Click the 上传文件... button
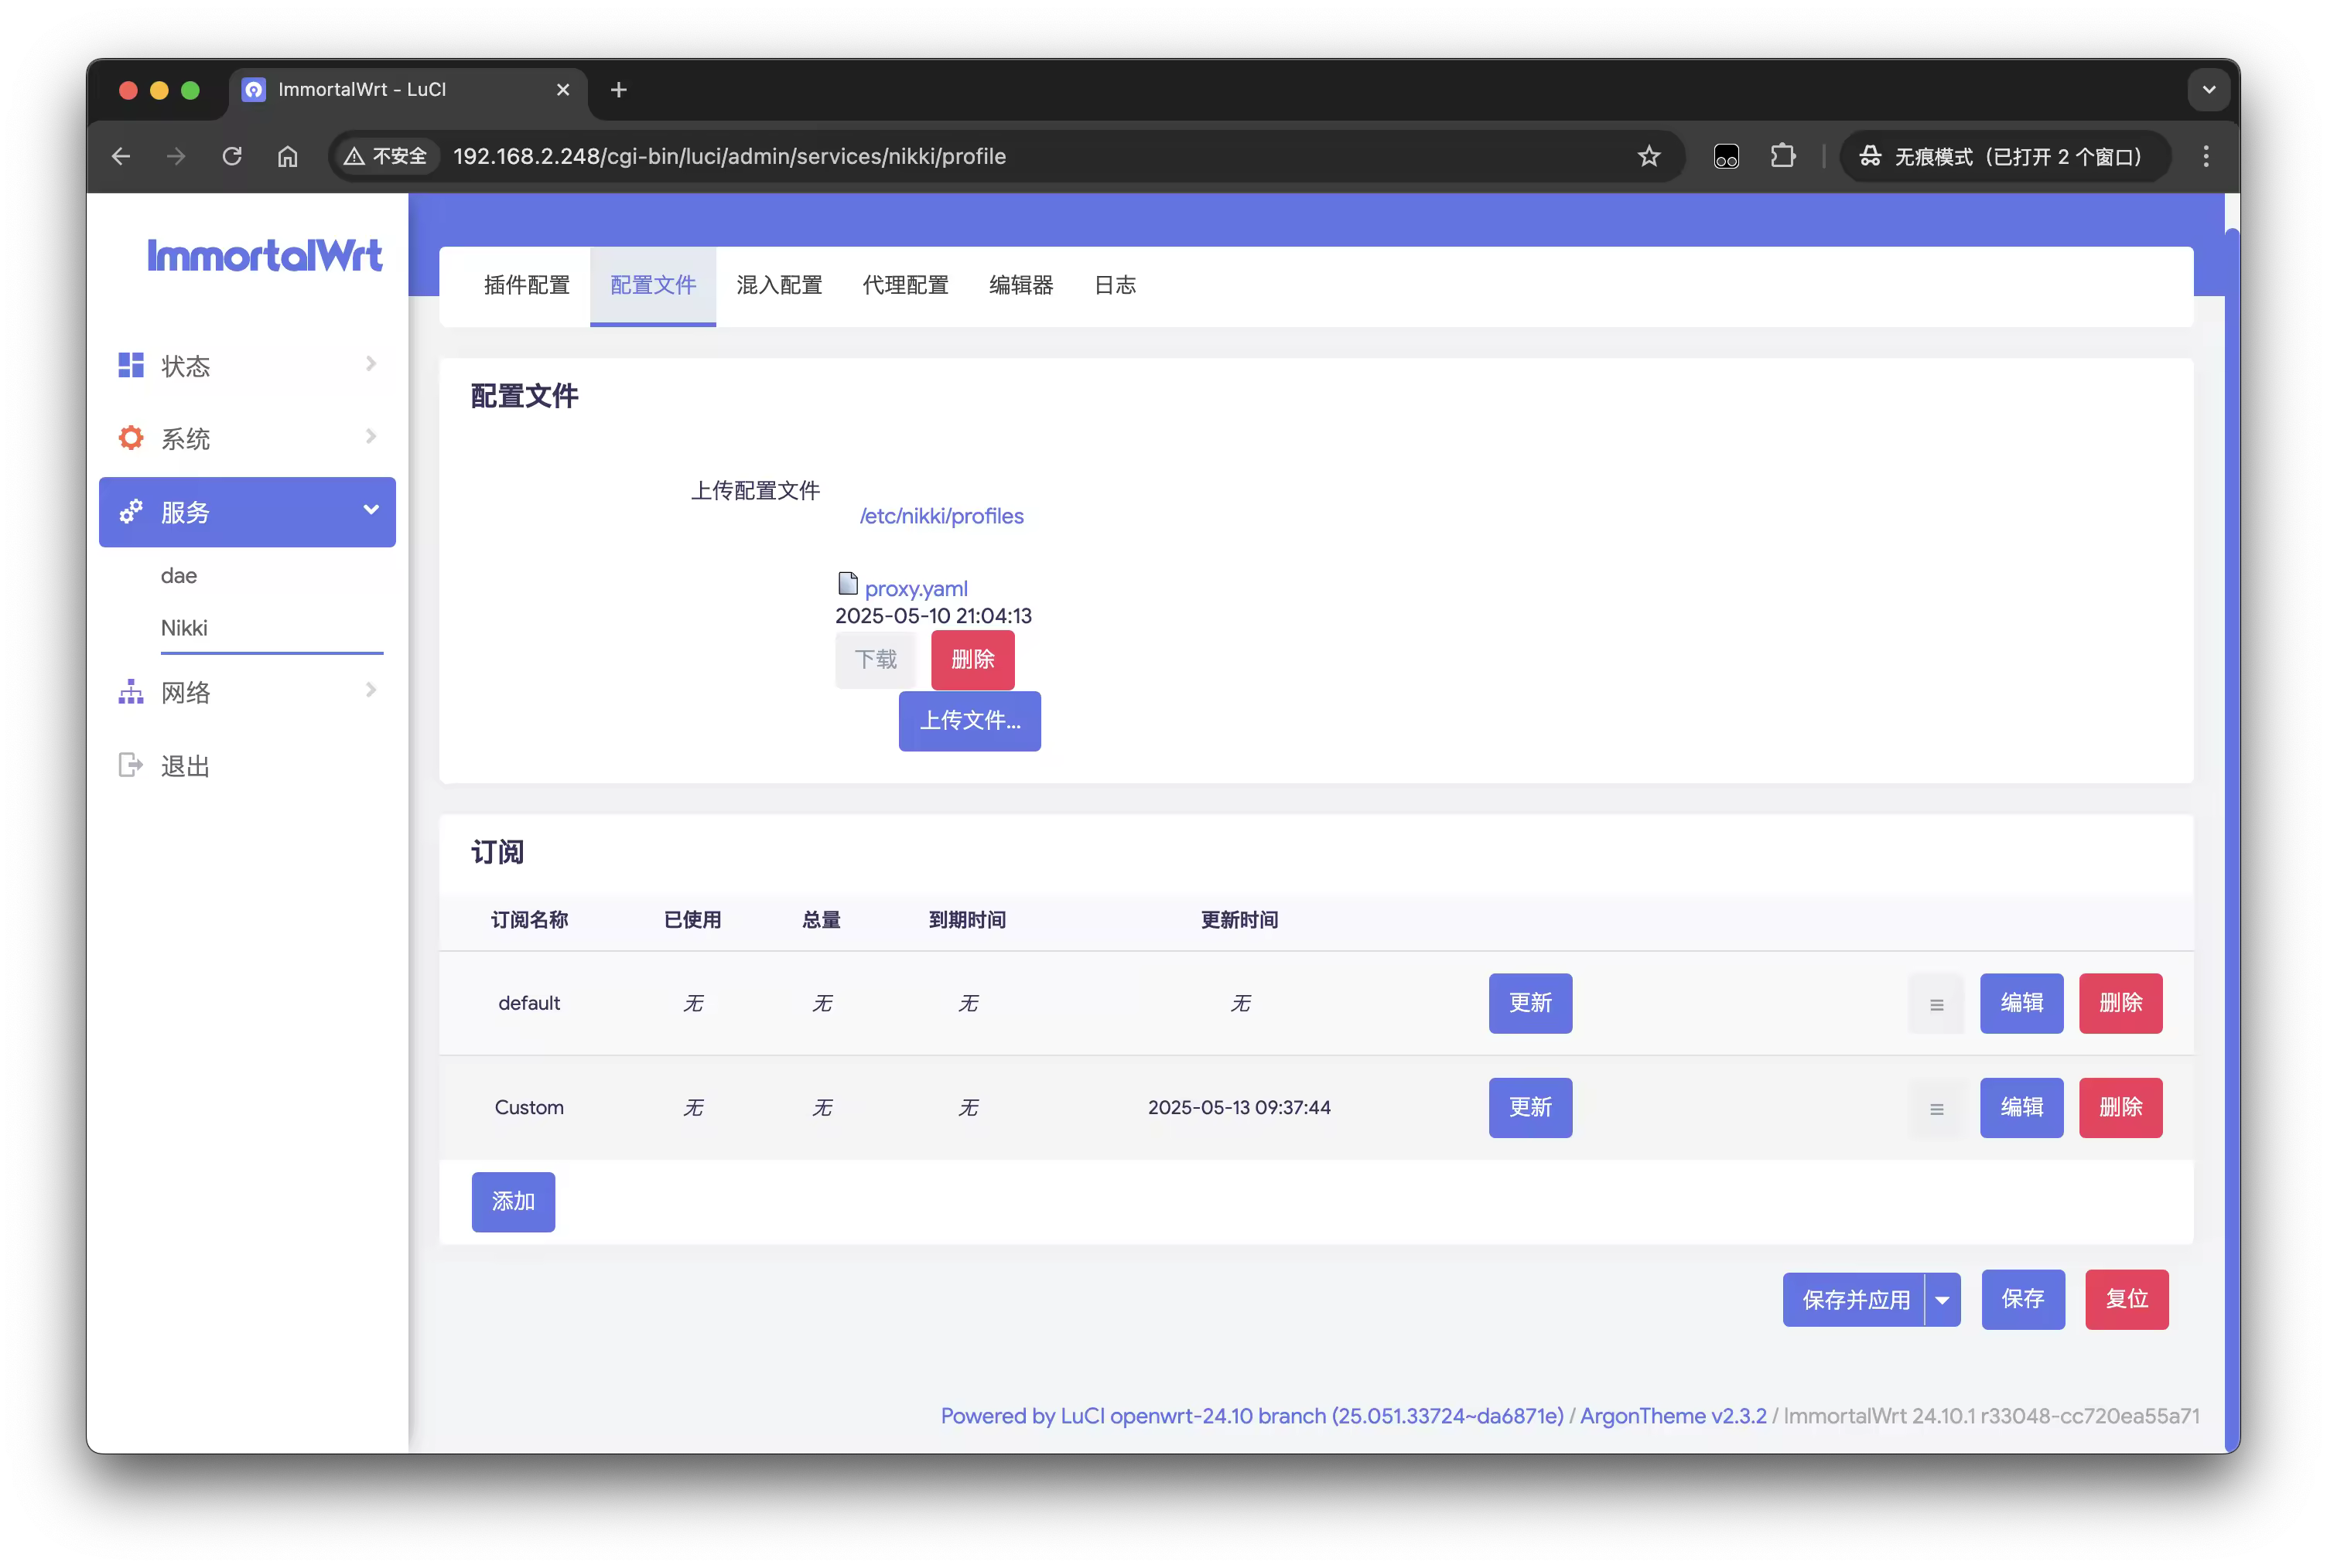The height and width of the screenshot is (1568, 2327). coord(969,721)
